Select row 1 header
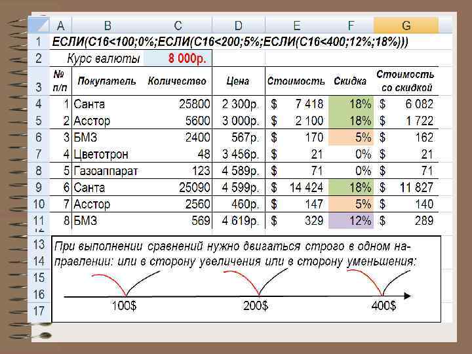Screen dimensions: 472x354 pyautogui.click(x=39, y=41)
